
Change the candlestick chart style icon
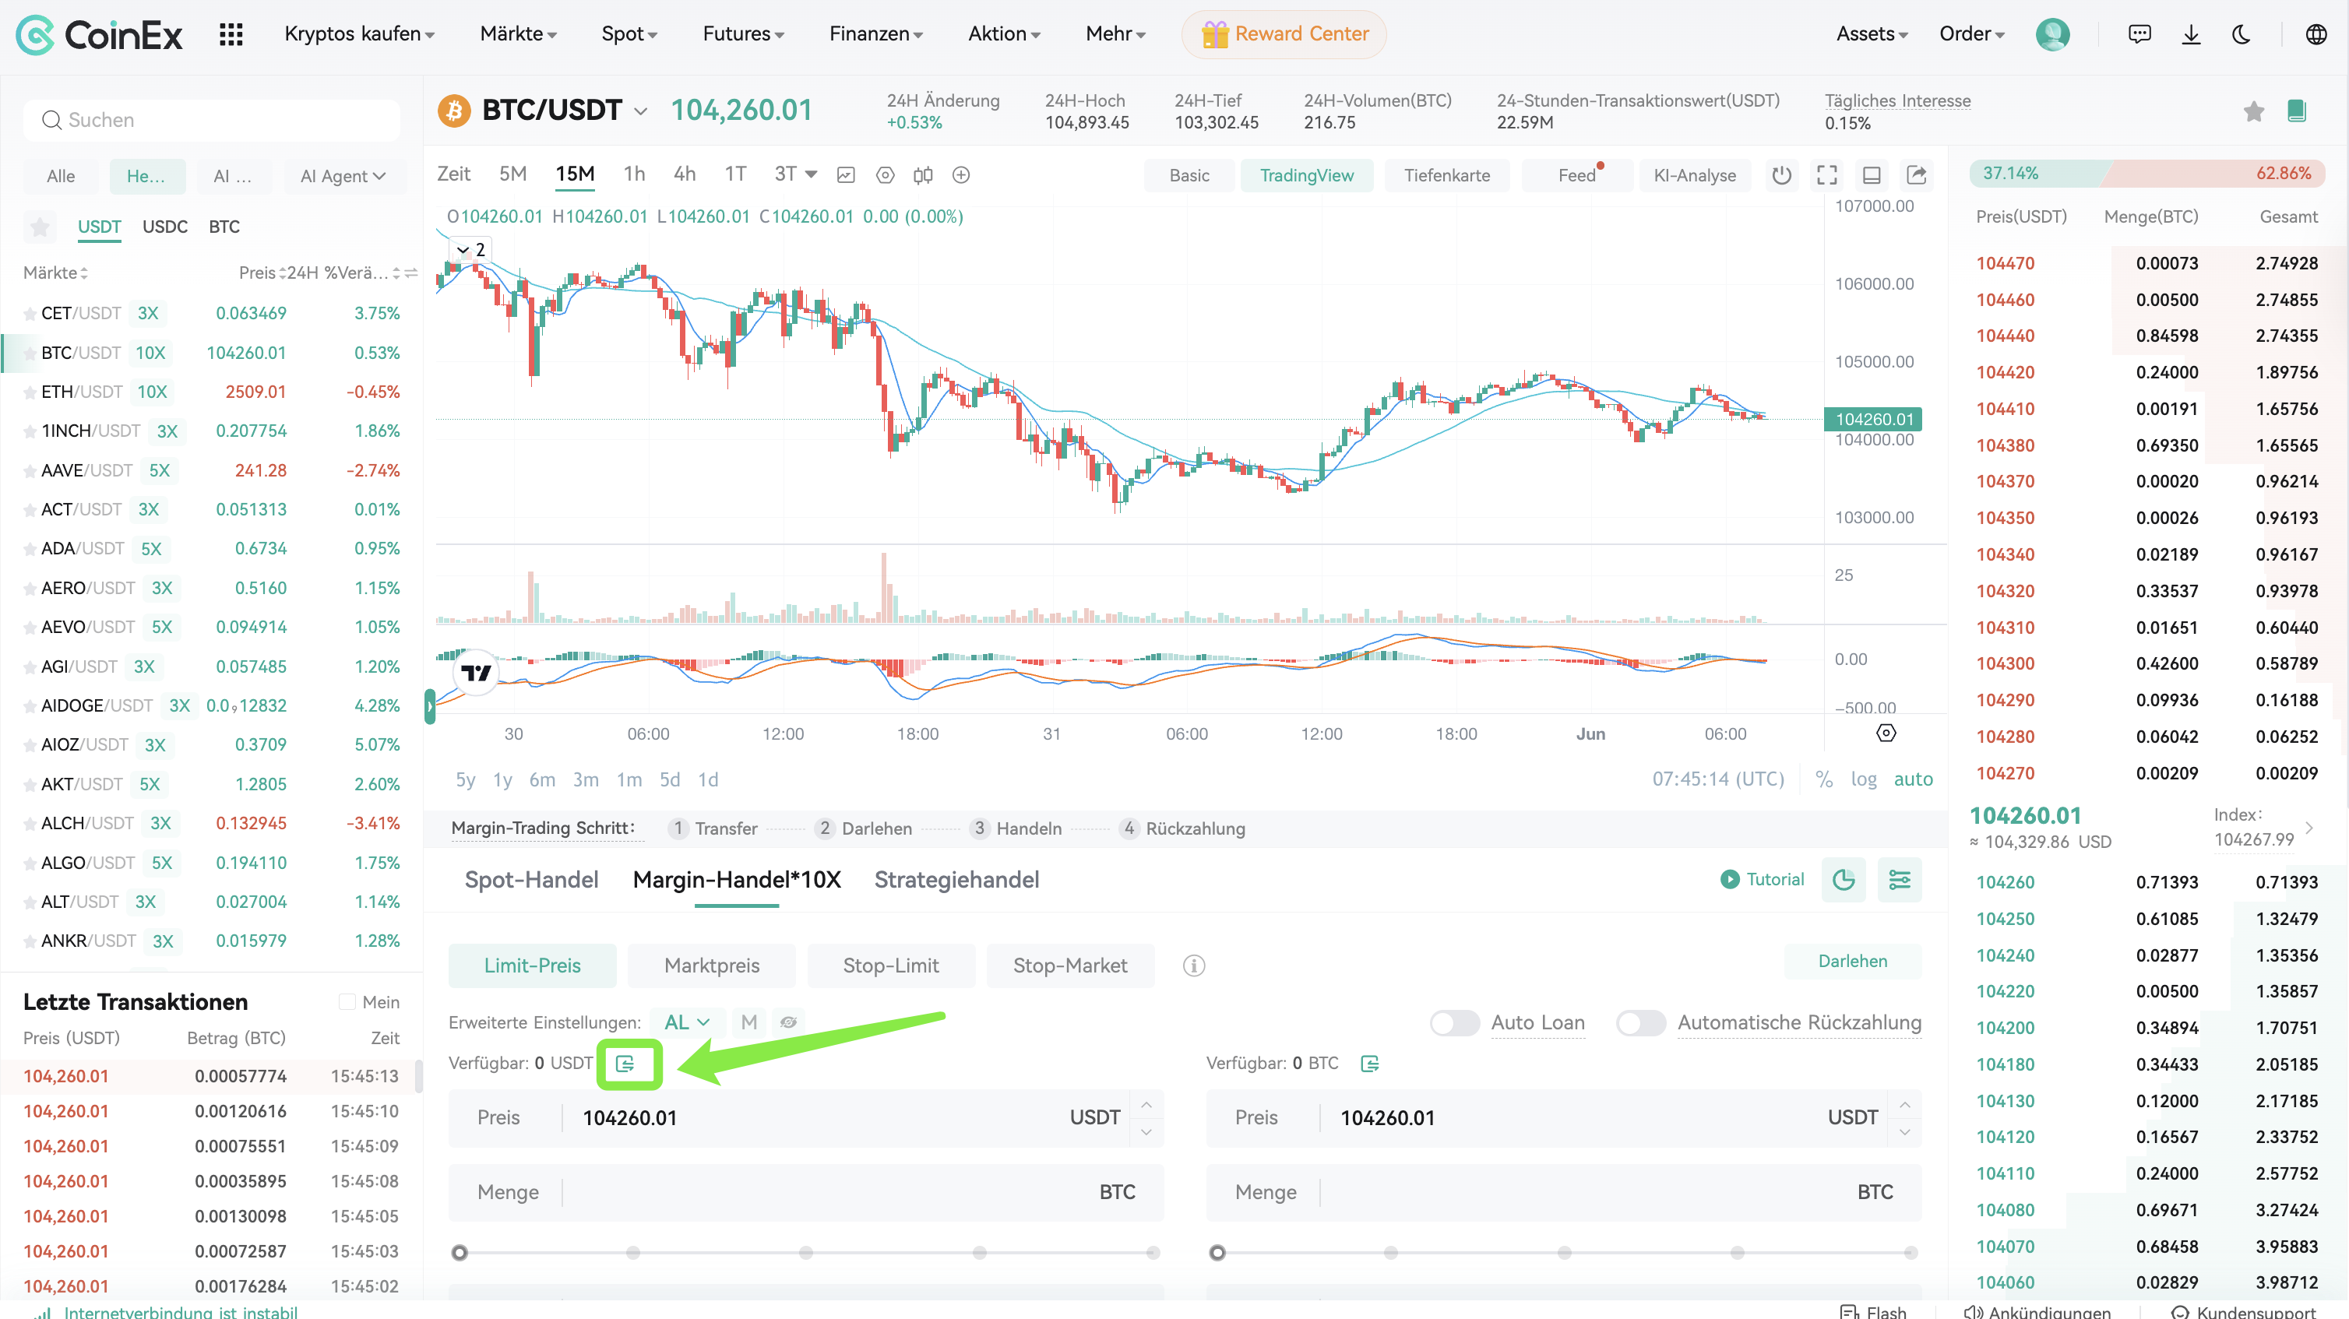point(923,175)
